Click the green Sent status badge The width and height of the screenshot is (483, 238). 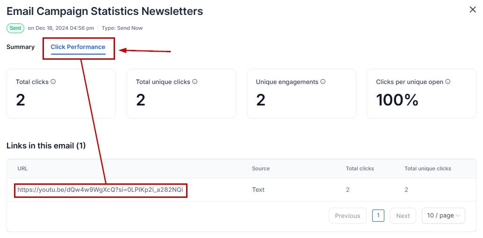tap(15, 28)
